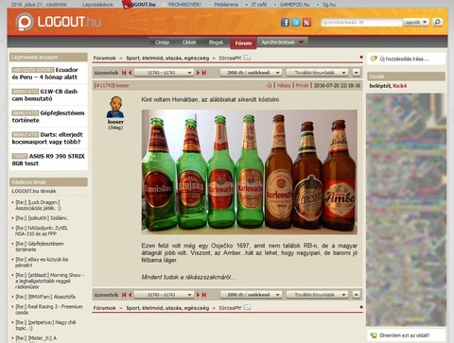The width and height of the screenshot is (454, 343).
Task: Click the 'Válasz' reply link
Action: pyautogui.click(x=284, y=85)
